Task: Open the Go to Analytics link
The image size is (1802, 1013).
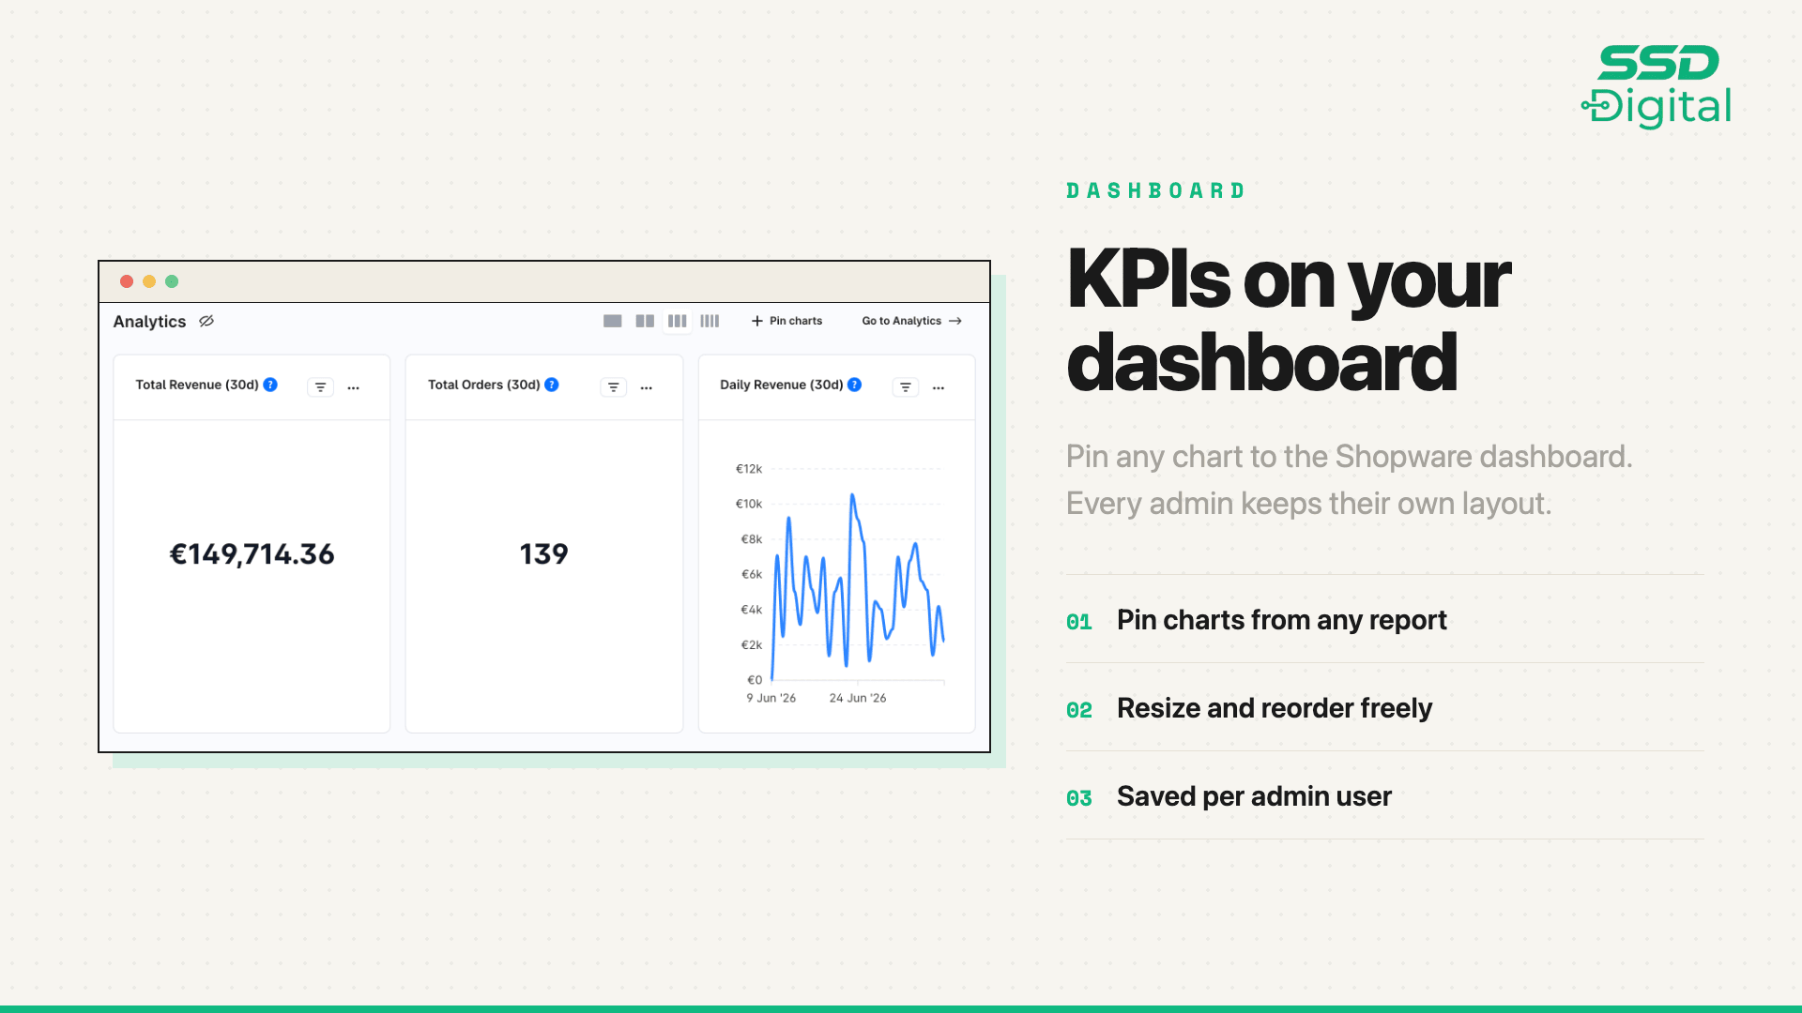Action: (912, 321)
